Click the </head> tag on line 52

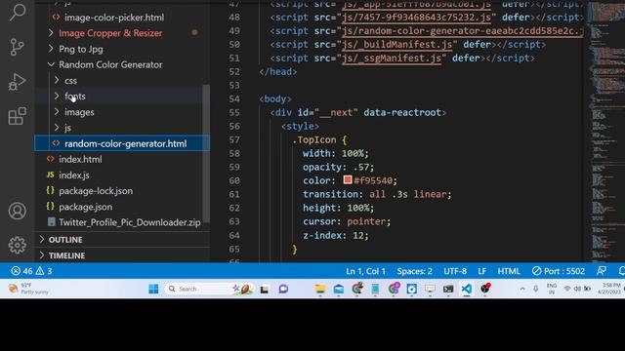(277, 71)
